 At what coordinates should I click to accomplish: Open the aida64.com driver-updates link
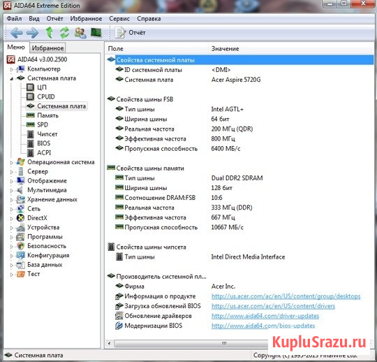click(x=265, y=316)
